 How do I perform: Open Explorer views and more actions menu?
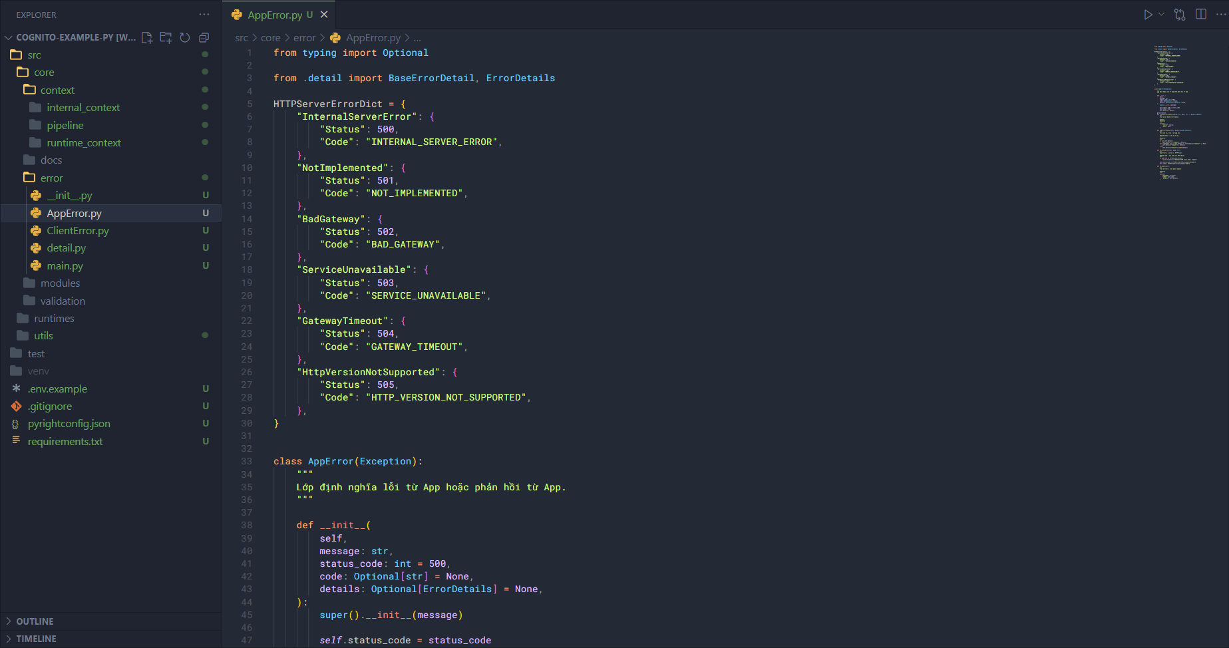[204, 15]
